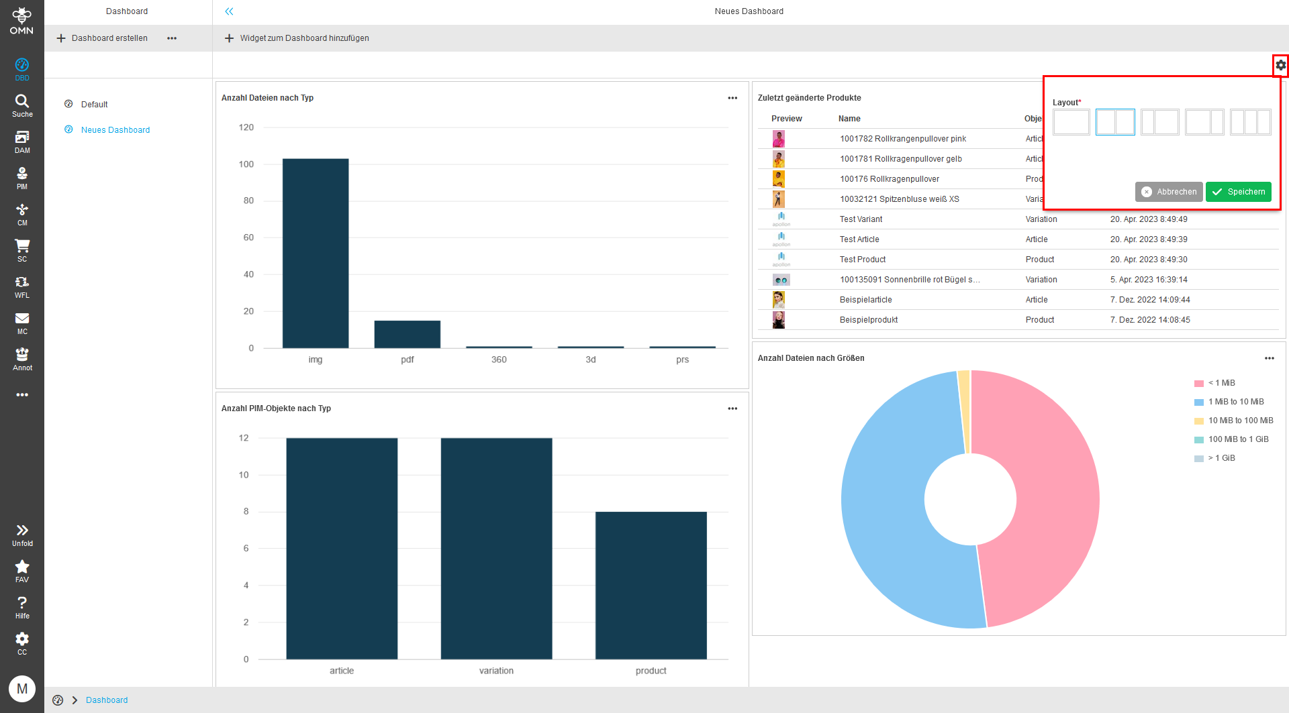Select the two-column layout option

click(1115, 122)
